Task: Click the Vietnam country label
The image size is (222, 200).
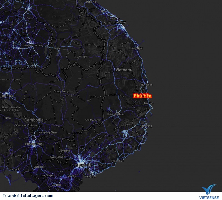Action: point(123,70)
